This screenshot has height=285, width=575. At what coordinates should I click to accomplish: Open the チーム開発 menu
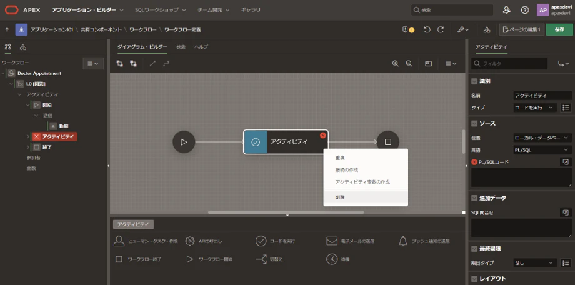[x=213, y=10]
